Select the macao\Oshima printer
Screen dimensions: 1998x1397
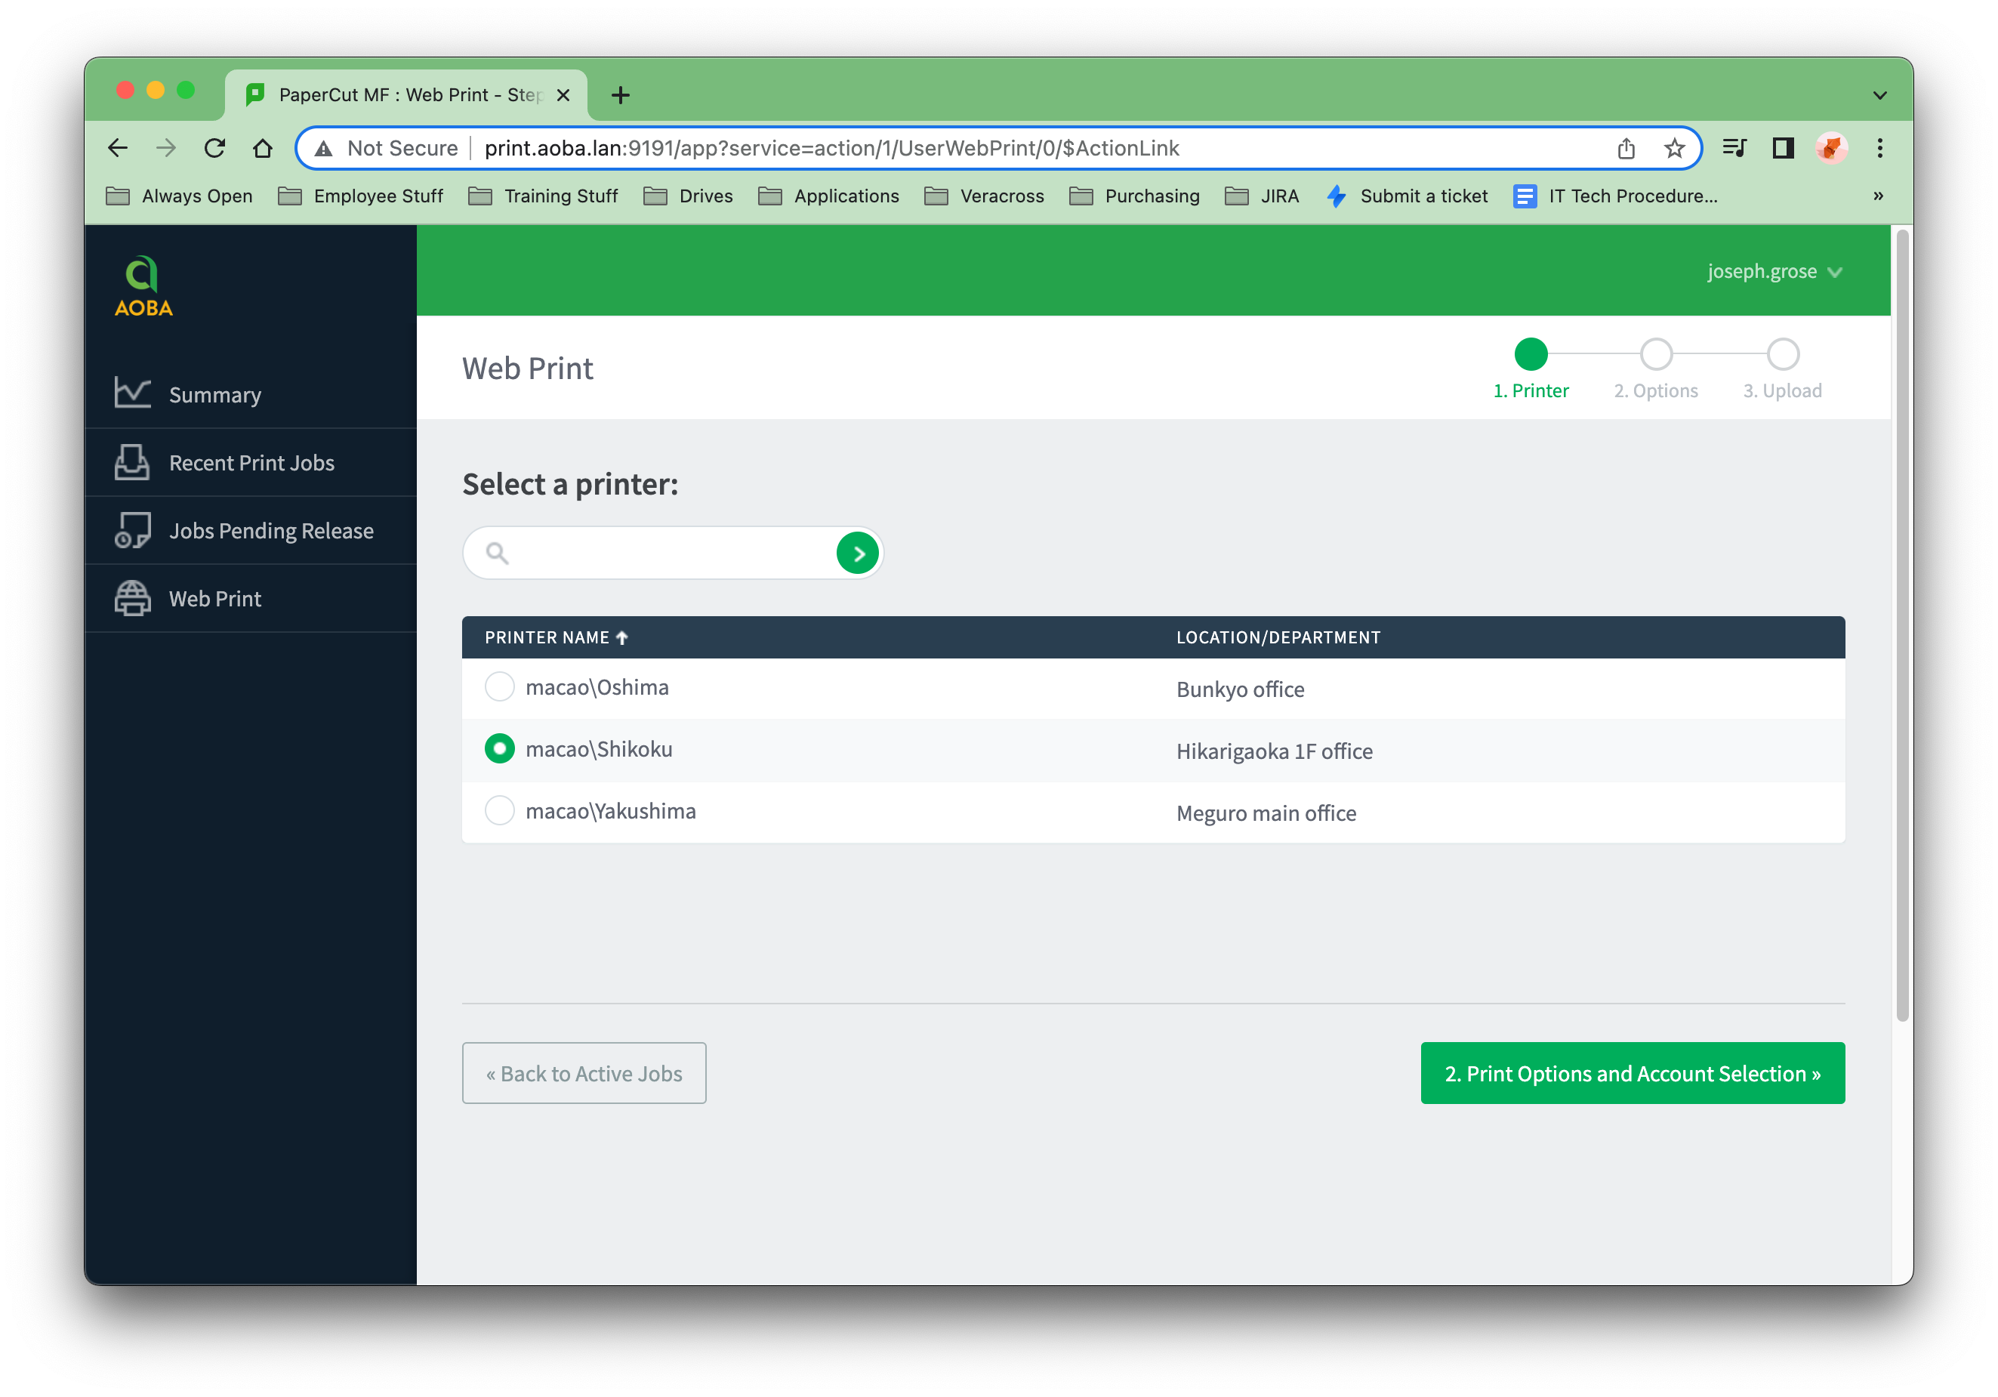click(x=500, y=686)
